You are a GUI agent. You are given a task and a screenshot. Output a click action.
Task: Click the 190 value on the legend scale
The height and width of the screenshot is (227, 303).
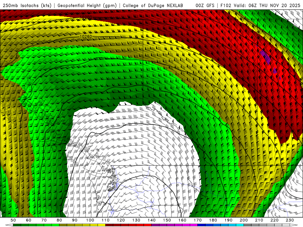pos(228,220)
